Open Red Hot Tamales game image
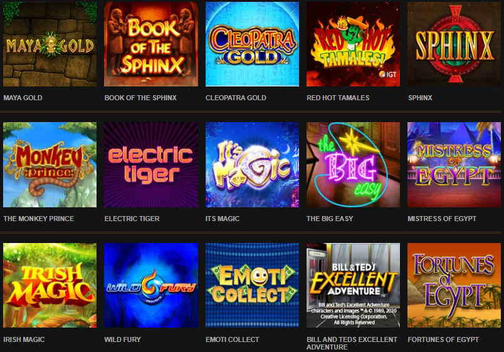Screen dimensions: 504x352 click(x=354, y=44)
